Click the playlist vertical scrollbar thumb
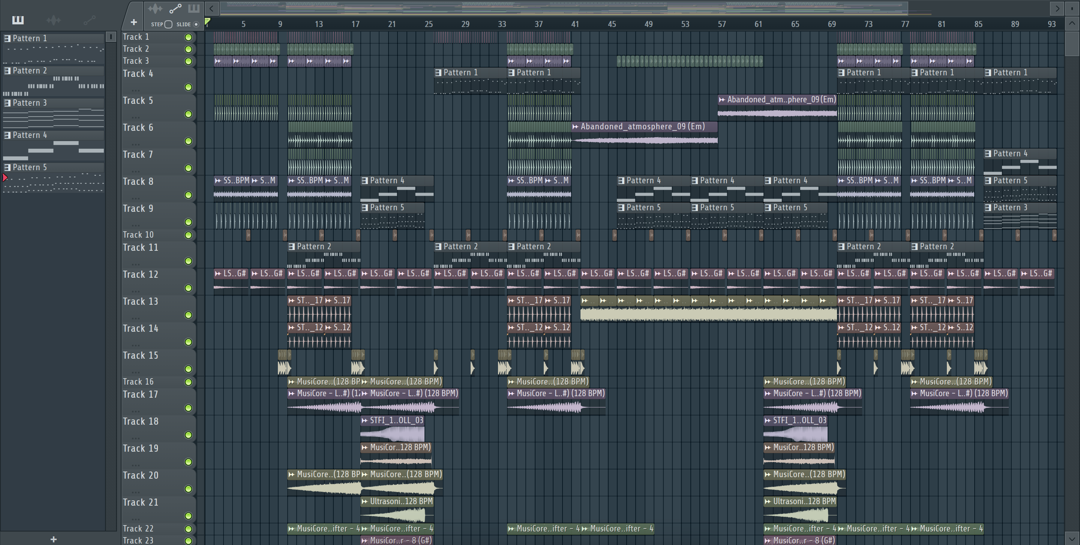This screenshot has width=1080, height=545. [1072, 43]
